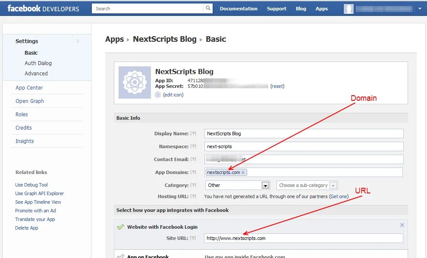Click the Get one hosting URL link
Viewport: 427px width, 258px height.
point(339,196)
